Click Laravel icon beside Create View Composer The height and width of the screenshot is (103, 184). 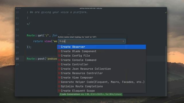click(x=59, y=78)
